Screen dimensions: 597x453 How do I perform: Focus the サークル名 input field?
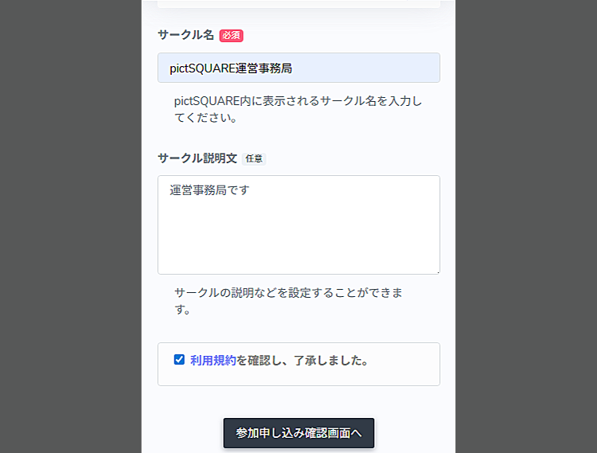point(298,68)
